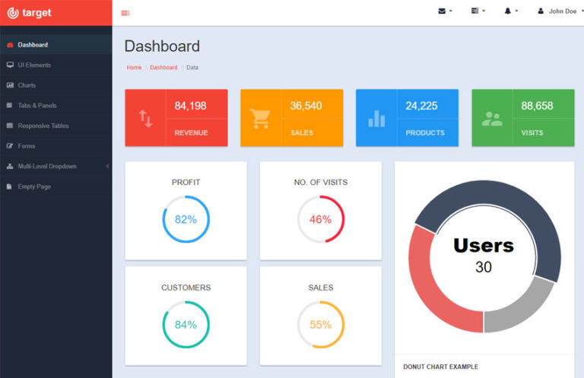The height and width of the screenshot is (378, 584).
Task: Click the Home breadcrumb link
Action: click(134, 68)
